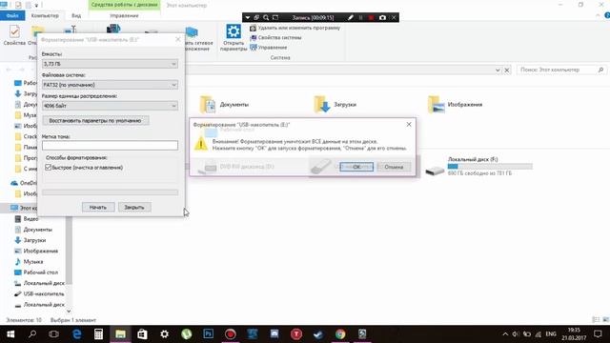
Task: Open Microsoft Store from taskbar
Action: click(142, 334)
